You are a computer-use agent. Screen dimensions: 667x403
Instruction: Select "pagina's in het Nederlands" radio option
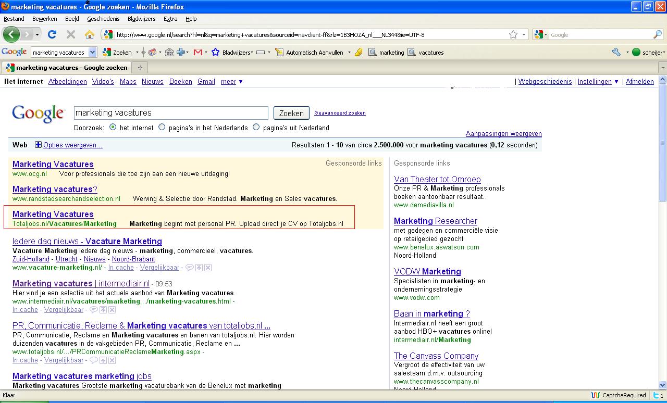coord(162,127)
